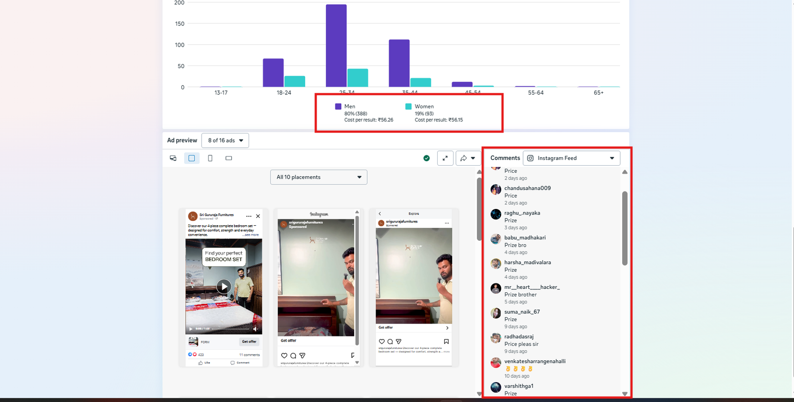Click the purple Men legend swatch
Viewport: 794px width, 402px height.
(x=338, y=106)
